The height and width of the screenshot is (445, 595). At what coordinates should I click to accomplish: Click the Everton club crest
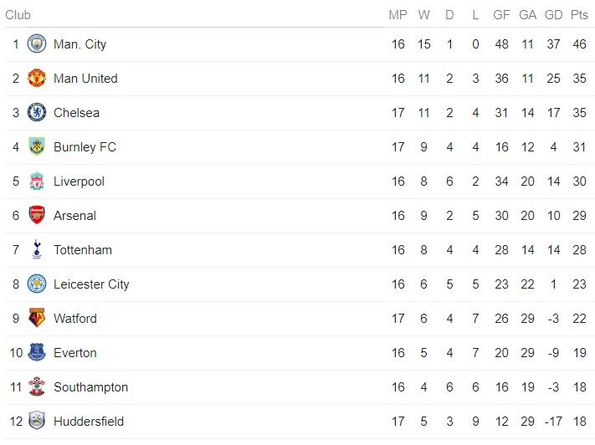36,352
